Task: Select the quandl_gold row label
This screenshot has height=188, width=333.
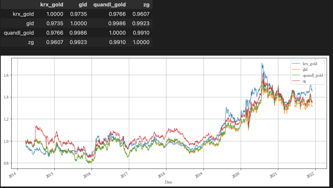Action: [19, 33]
